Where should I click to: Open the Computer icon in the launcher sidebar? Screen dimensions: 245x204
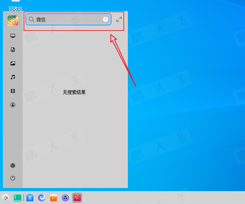[13, 36]
